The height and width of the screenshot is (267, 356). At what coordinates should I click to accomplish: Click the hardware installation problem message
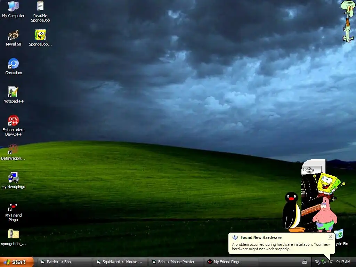click(x=281, y=246)
